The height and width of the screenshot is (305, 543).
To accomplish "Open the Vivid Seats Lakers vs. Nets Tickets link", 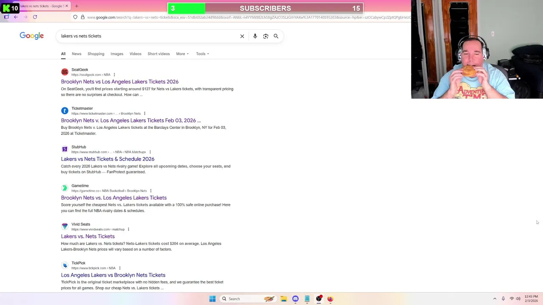I will click(88, 236).
